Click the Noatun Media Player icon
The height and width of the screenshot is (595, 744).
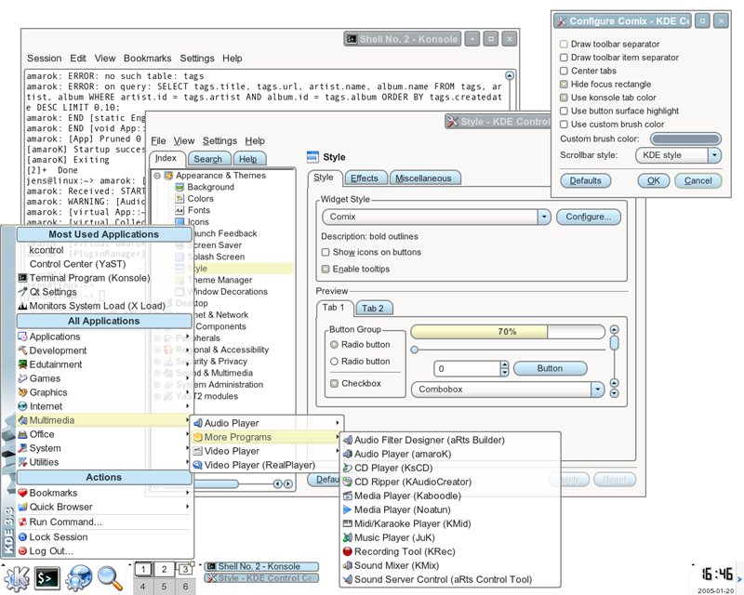[347, 509]
